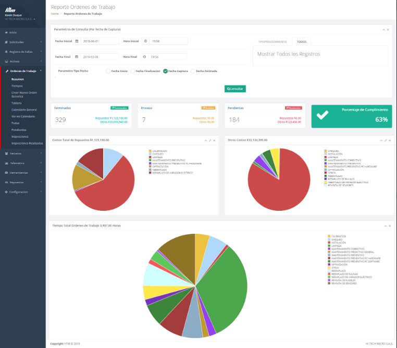Open the orange Proceso badge
The height and width of the screenshot is (348, 397).
coord(208,108)
